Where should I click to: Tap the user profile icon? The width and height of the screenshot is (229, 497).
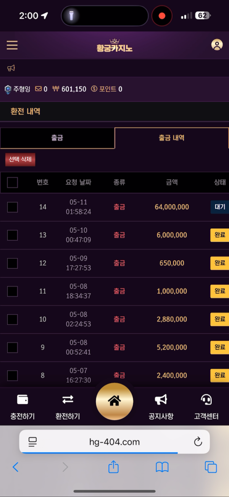click(217, 45)
